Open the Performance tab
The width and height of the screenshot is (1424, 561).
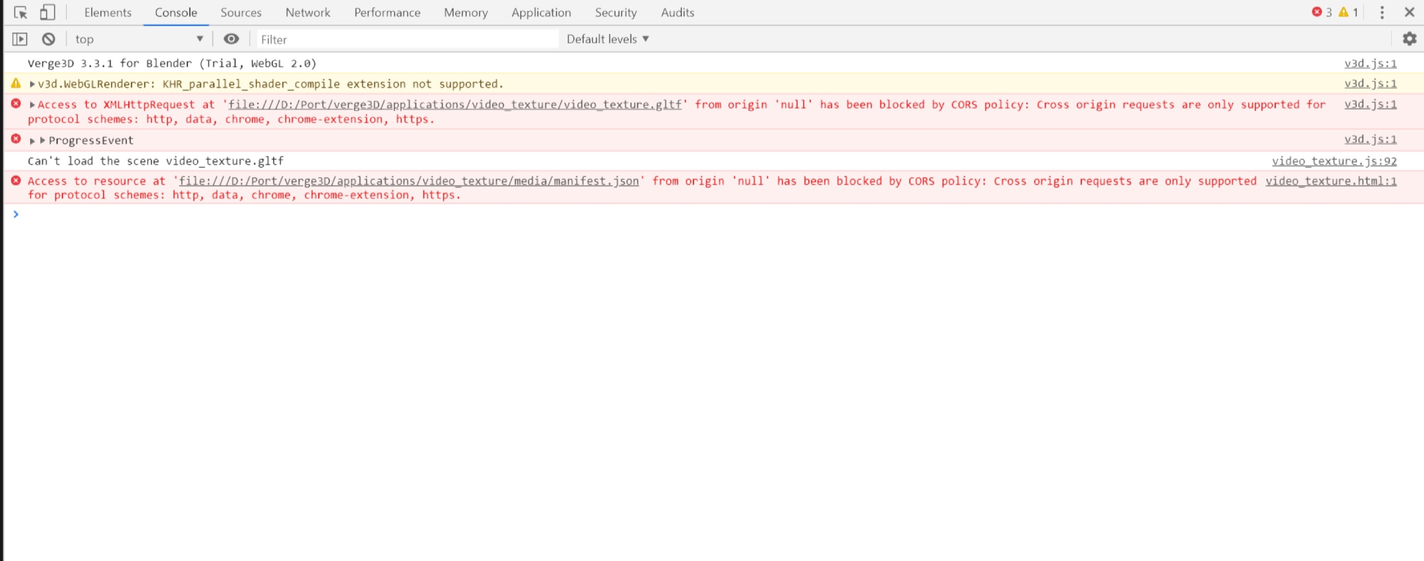click(x=387, y=12)
